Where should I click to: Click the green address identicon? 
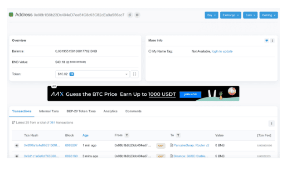click(x=11, y=15)
